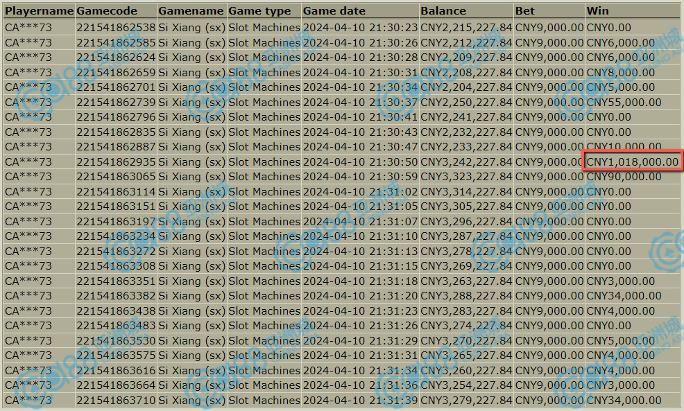Select gamecode 221541862538
Image resolution: width=684 pixels, height=411 pixels.
[x=116, y=28]
